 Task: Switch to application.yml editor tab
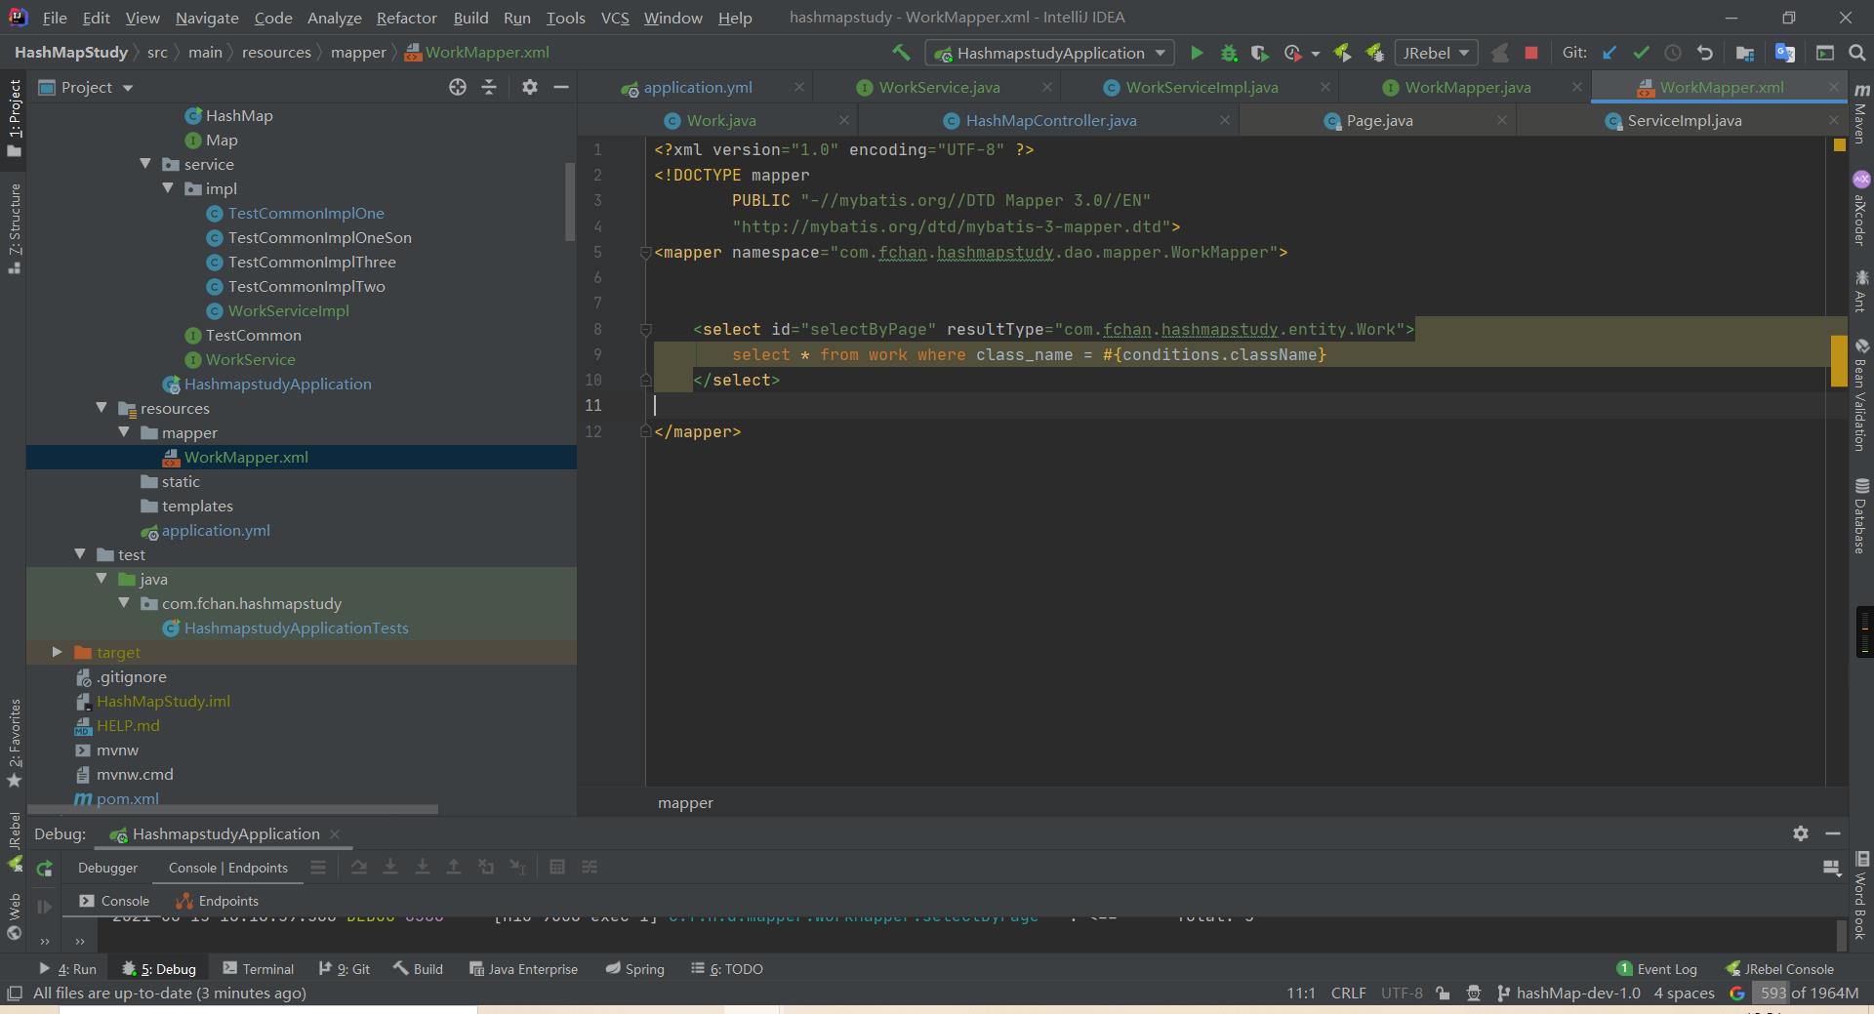click(x=697, y=87)
